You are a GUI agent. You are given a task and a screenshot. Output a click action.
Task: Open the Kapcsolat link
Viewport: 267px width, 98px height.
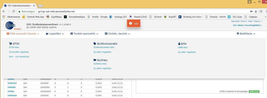click(235, 21)
